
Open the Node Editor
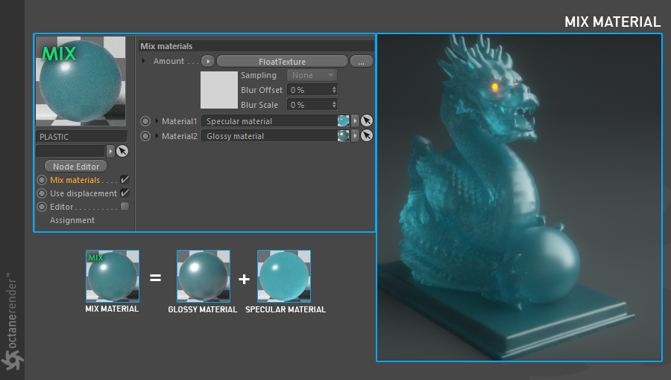pyautogui.click(x=76, y=166)
